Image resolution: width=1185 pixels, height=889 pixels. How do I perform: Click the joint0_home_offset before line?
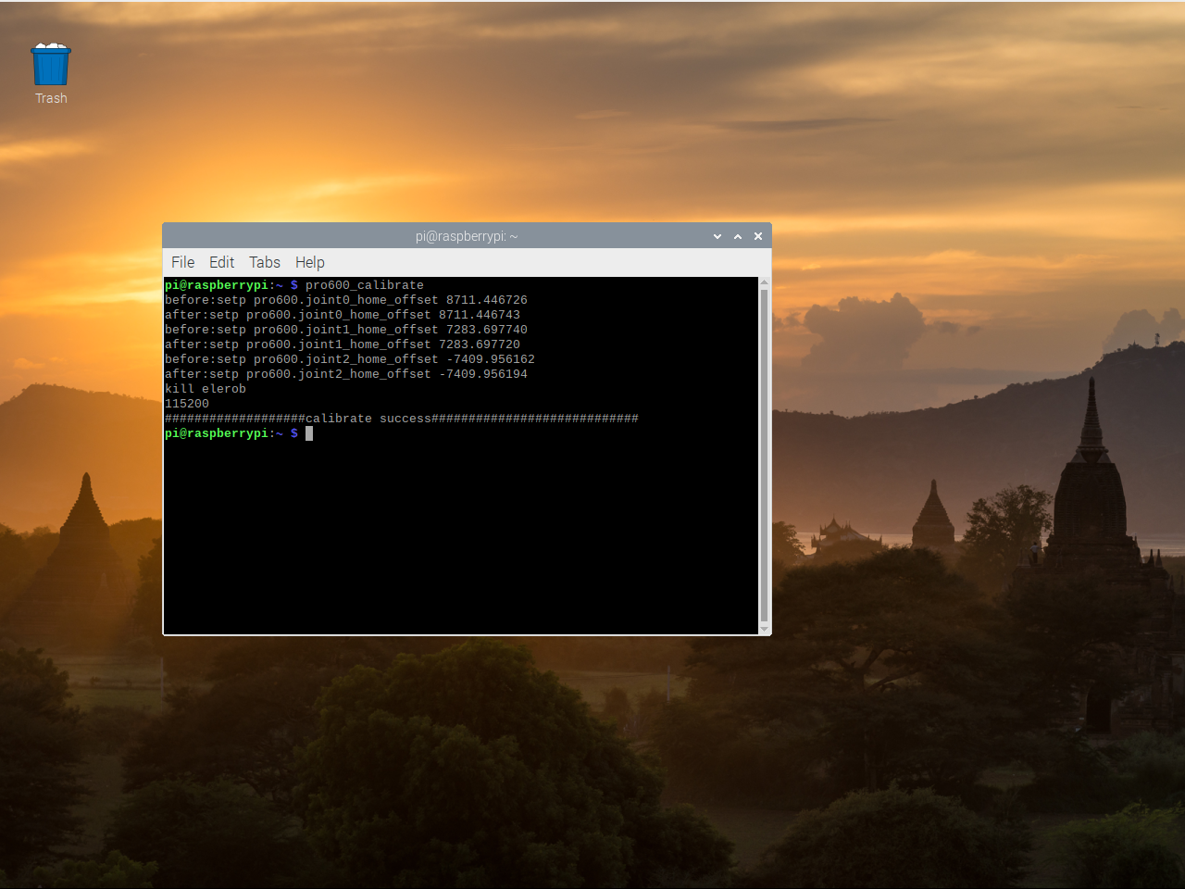tap(346, 299)
